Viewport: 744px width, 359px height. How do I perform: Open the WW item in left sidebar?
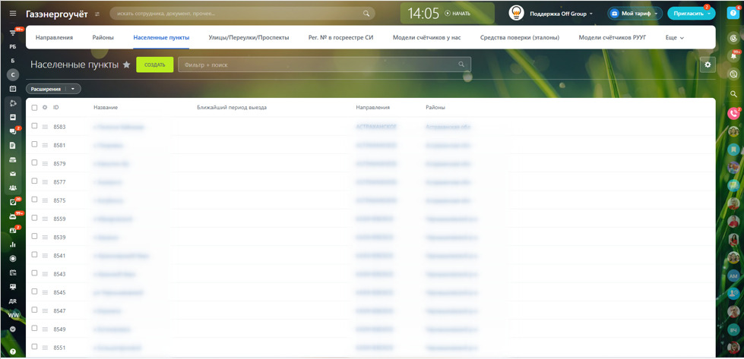(13, 315)
